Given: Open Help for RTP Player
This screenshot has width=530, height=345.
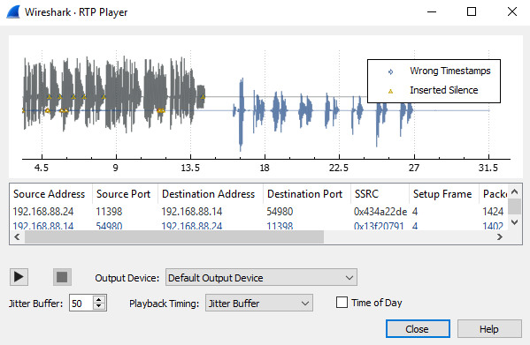Looking at the screenshot, I should pyautogui.click(x=489, y=329).
